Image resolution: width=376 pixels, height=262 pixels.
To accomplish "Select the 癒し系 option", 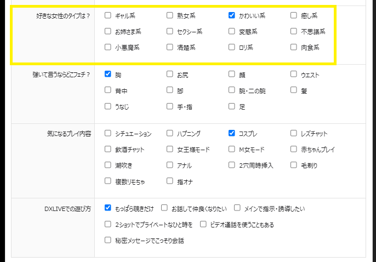I will point(294,16).
